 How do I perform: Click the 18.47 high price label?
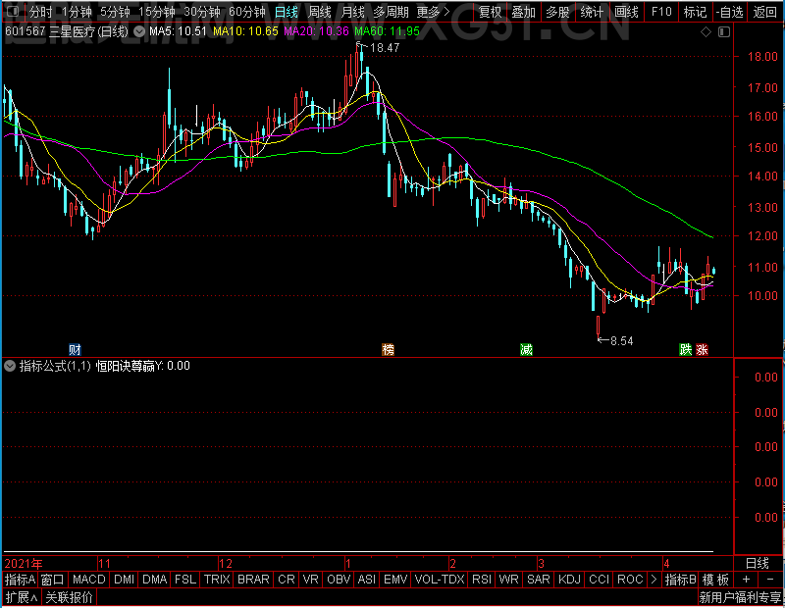(x=385, y=48)
